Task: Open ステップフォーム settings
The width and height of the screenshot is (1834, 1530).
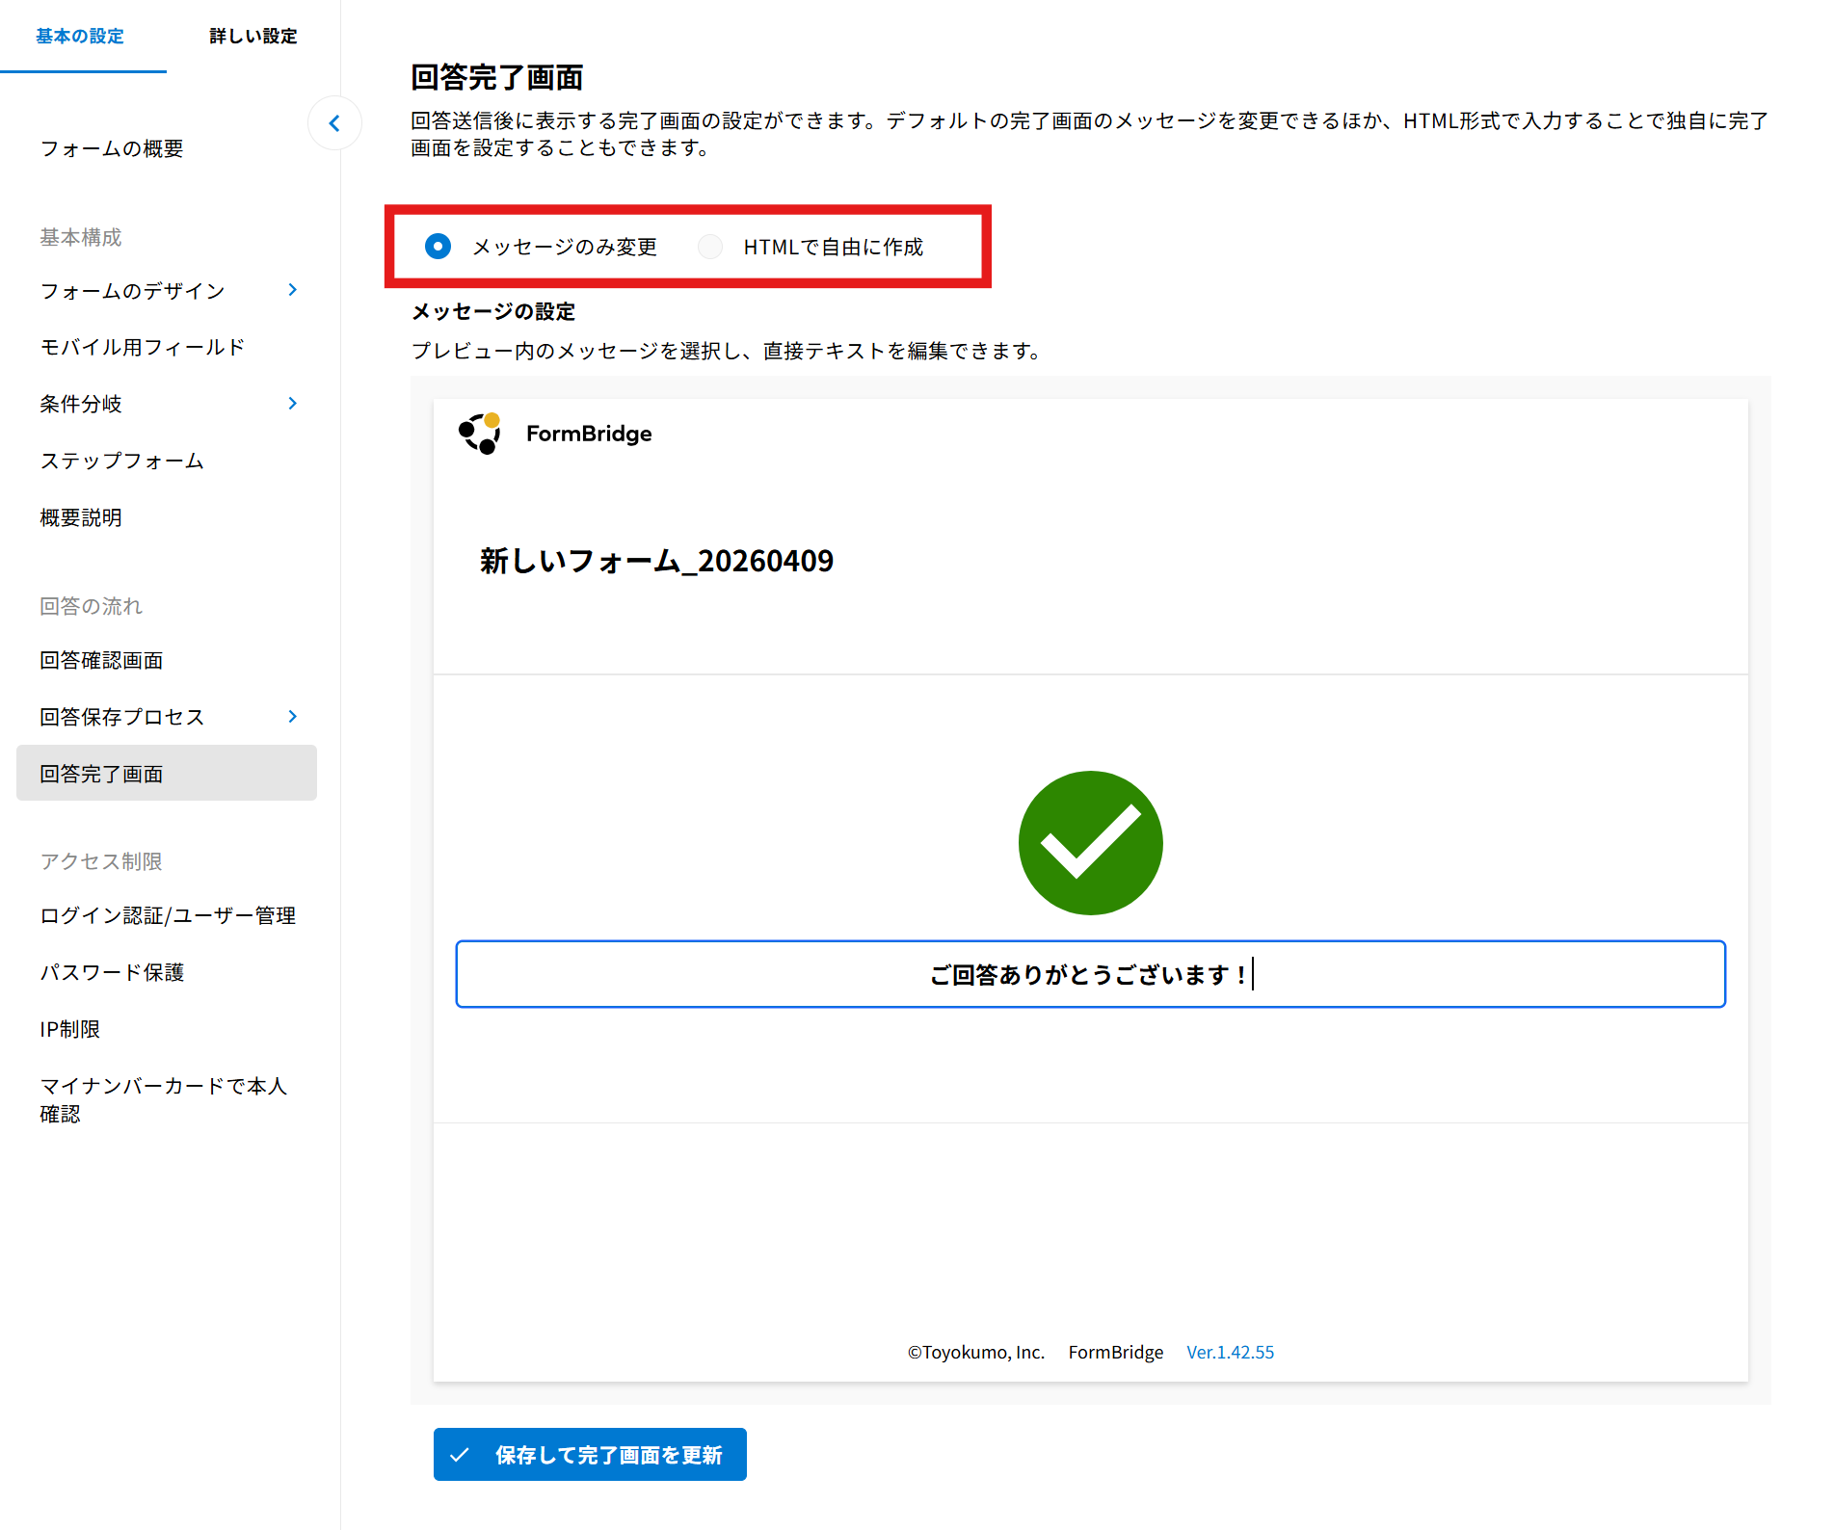Action: [x=121, y=461]
